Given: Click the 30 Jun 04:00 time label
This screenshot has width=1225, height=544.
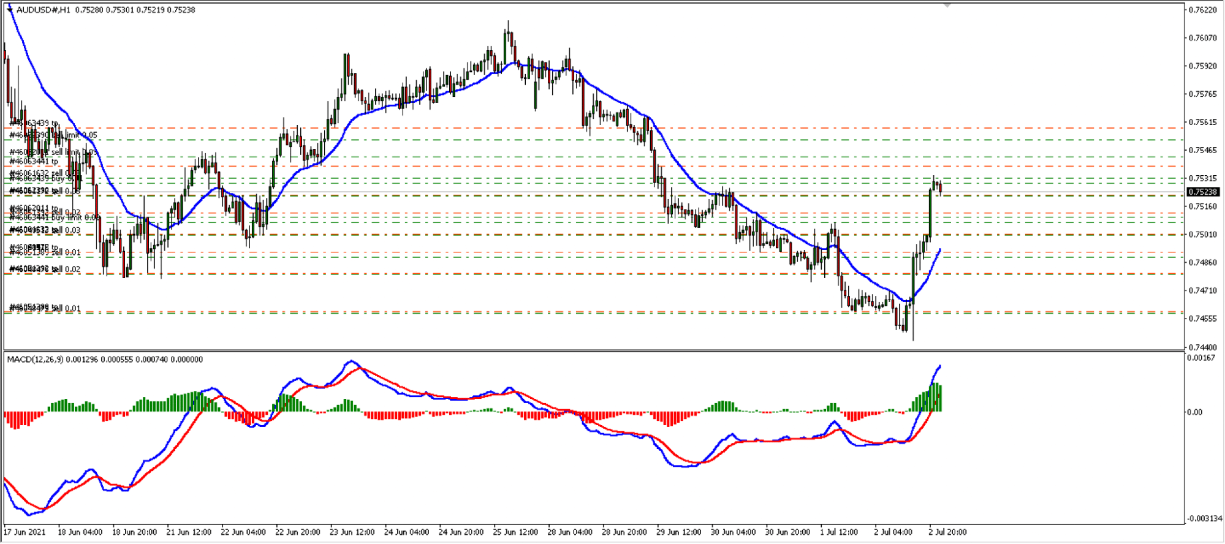Looking at the screenshot, I should 734,532.
